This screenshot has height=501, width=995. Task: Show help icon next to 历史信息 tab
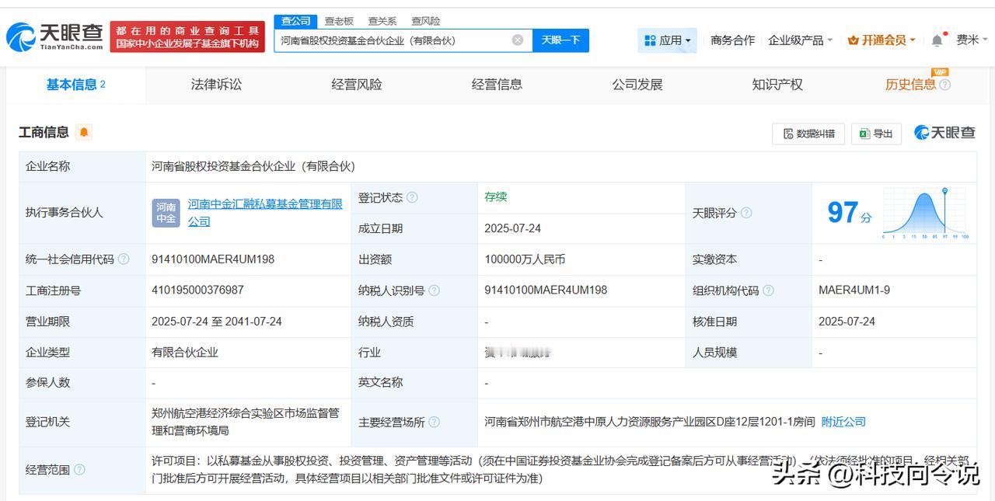[944, 85]
